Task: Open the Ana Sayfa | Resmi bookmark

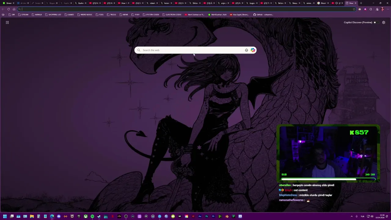Action: [x=239, y=15]
